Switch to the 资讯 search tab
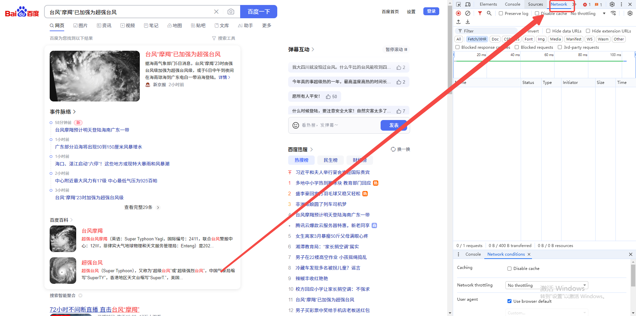 pos(104,26)
